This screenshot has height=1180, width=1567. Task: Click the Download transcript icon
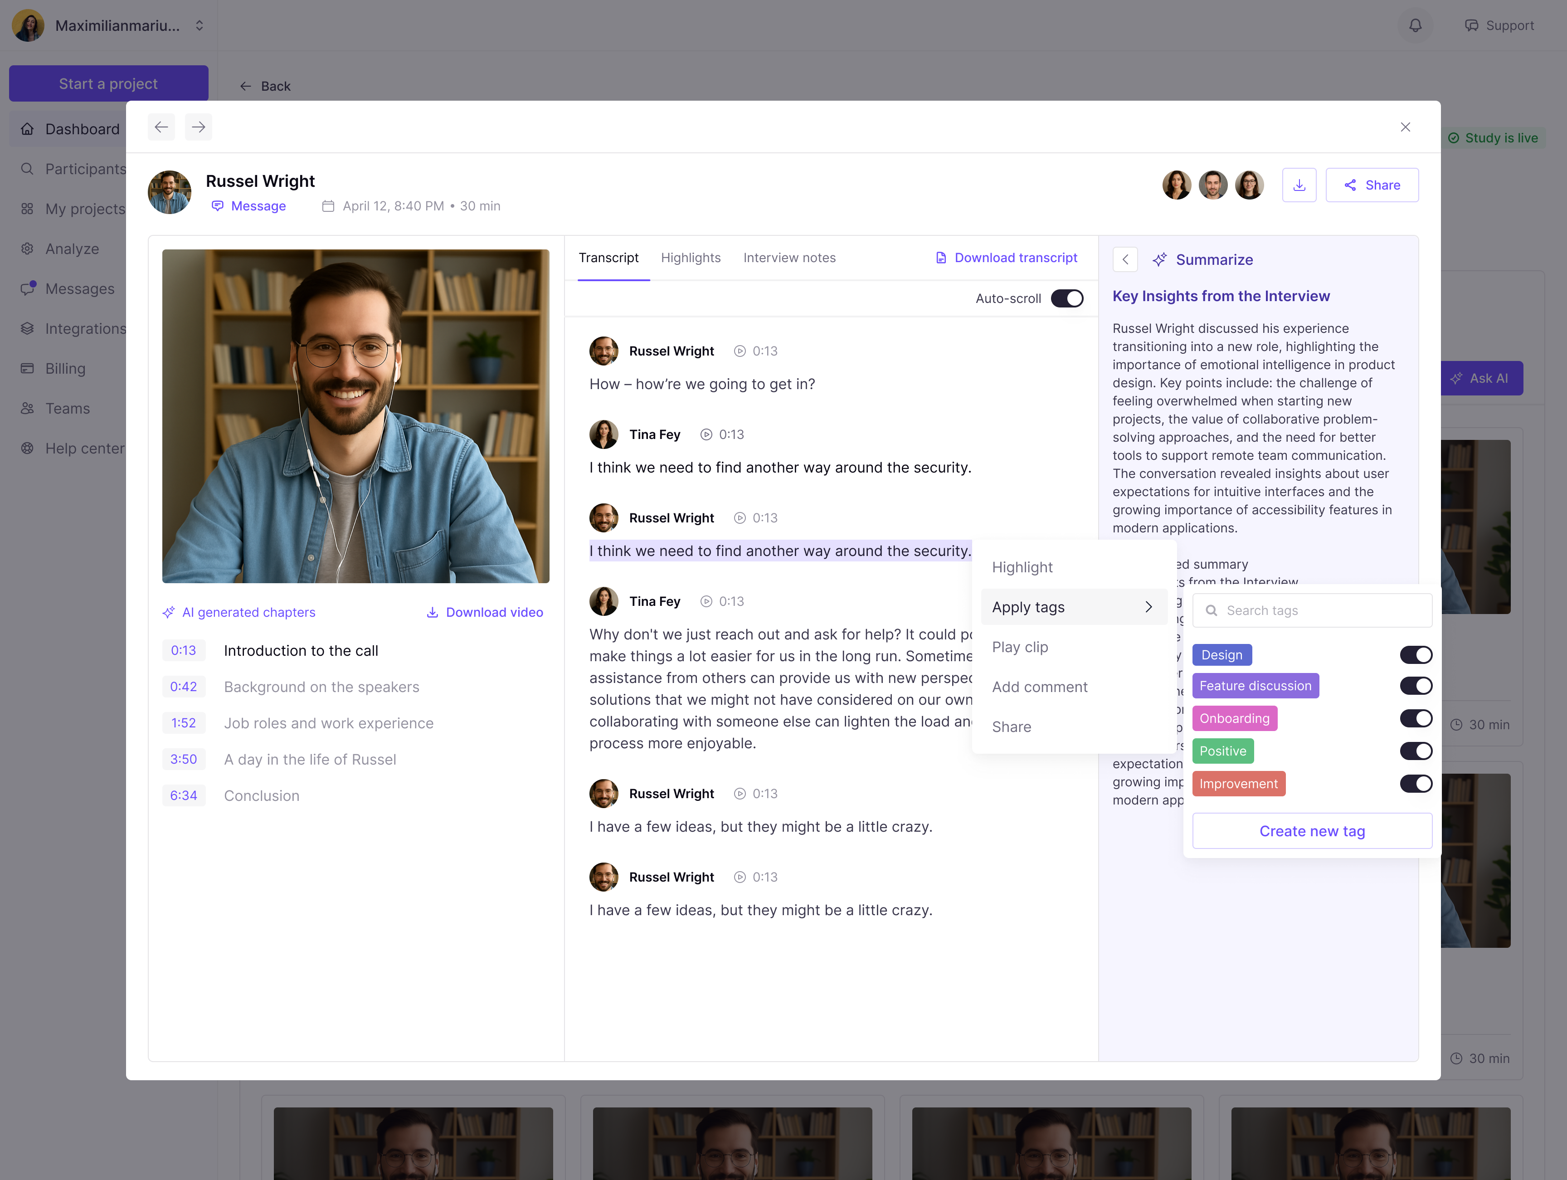(941, 257)
